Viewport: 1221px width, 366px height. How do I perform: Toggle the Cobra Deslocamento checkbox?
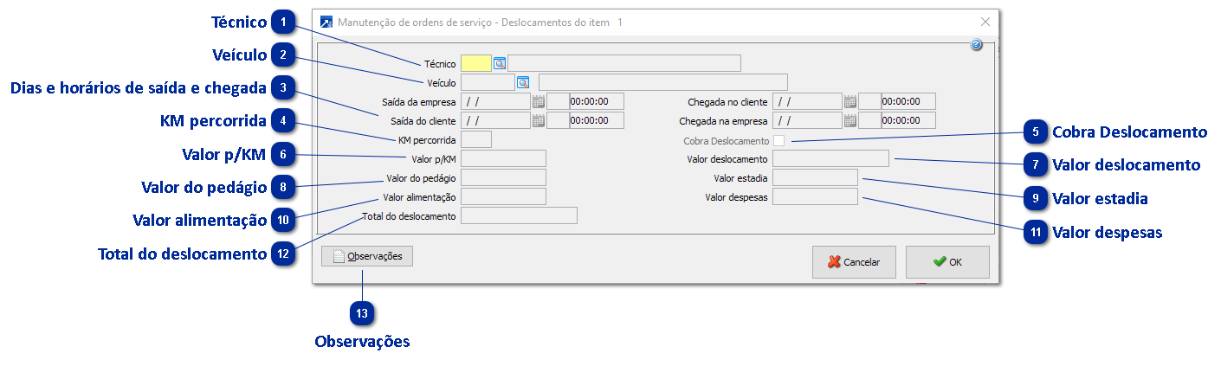pyautogui.click(x=779, y=140)
